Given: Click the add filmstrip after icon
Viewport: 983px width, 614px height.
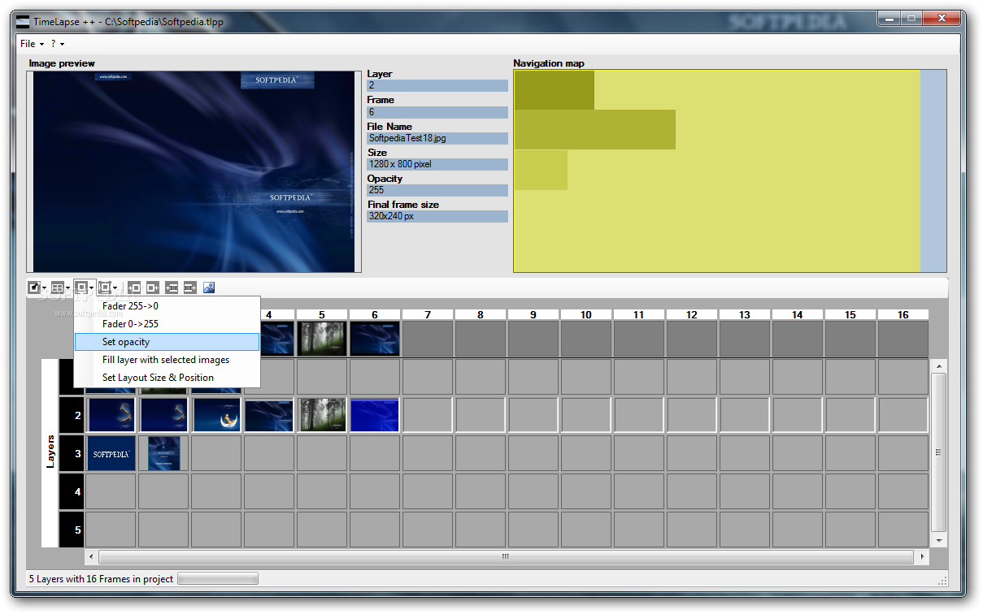Looking at the screenshot, I should point(190,288).
